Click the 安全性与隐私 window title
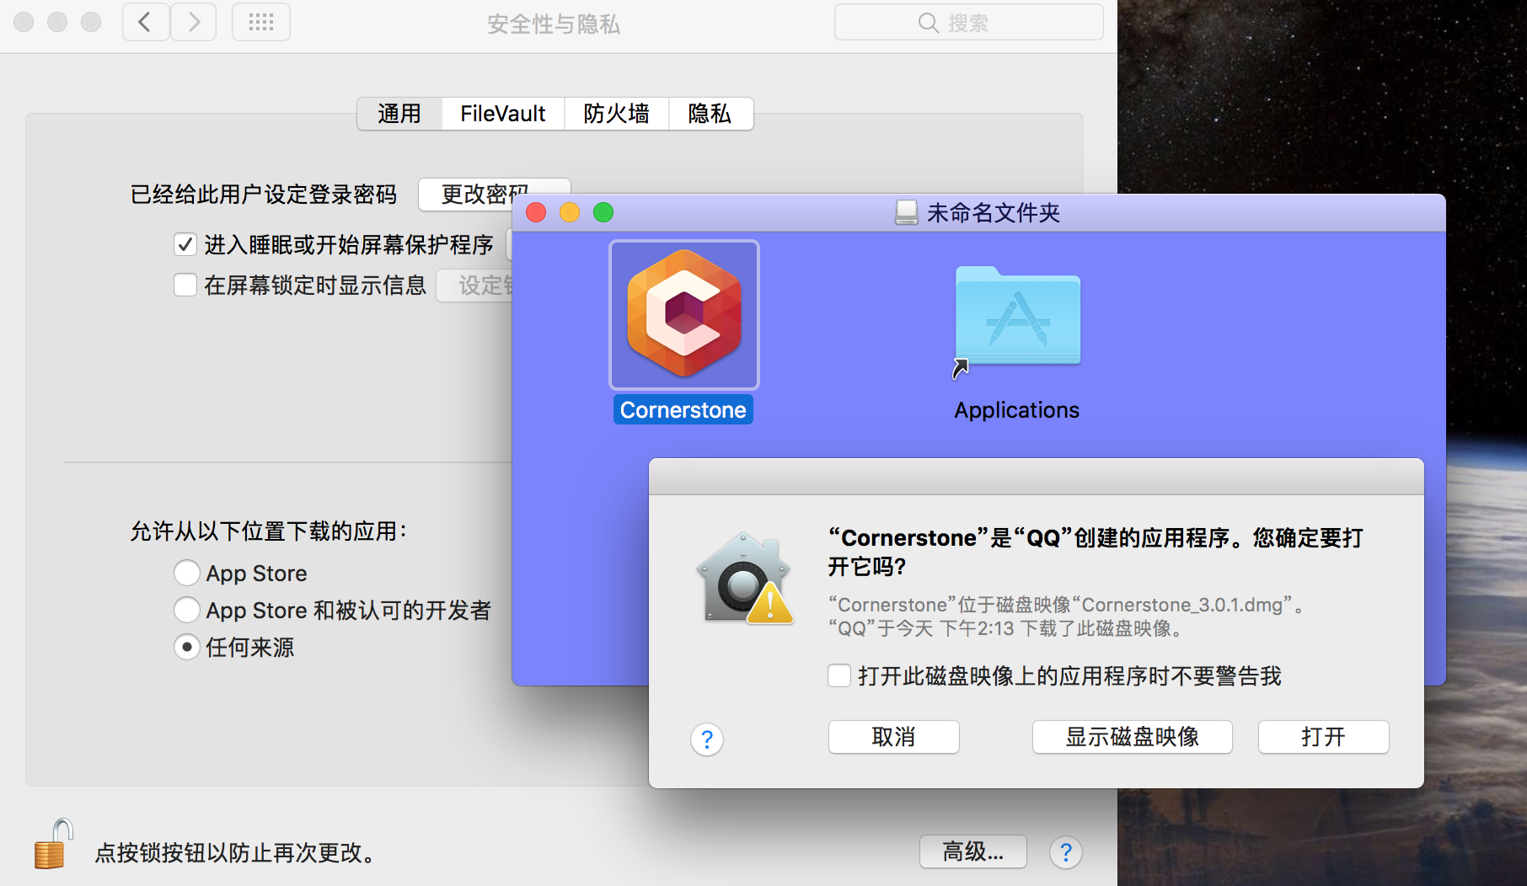1527x886 pixels. coord(554,24)
